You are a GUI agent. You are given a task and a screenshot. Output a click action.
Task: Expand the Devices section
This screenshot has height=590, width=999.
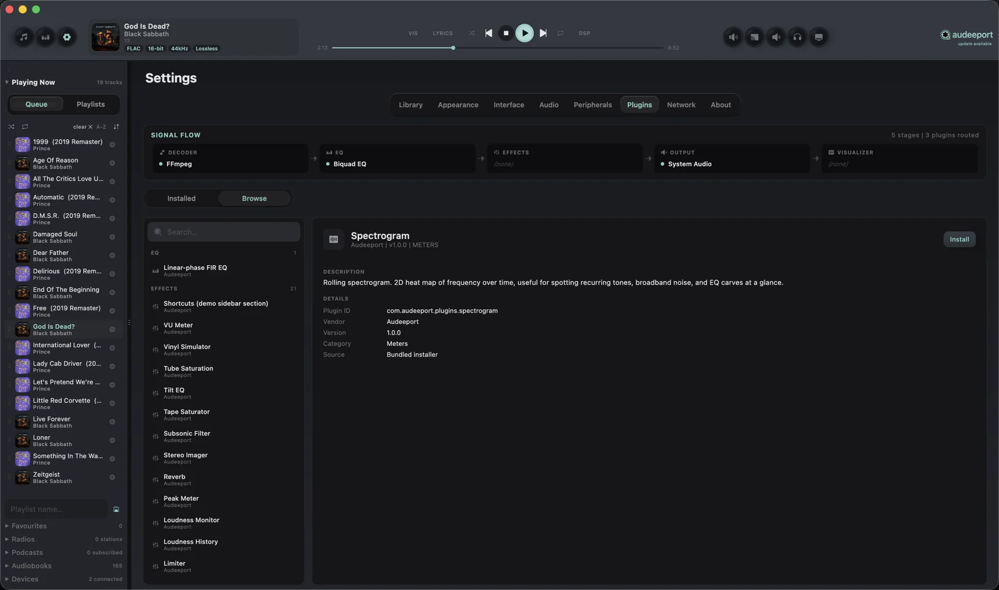(x=6, y=579)
